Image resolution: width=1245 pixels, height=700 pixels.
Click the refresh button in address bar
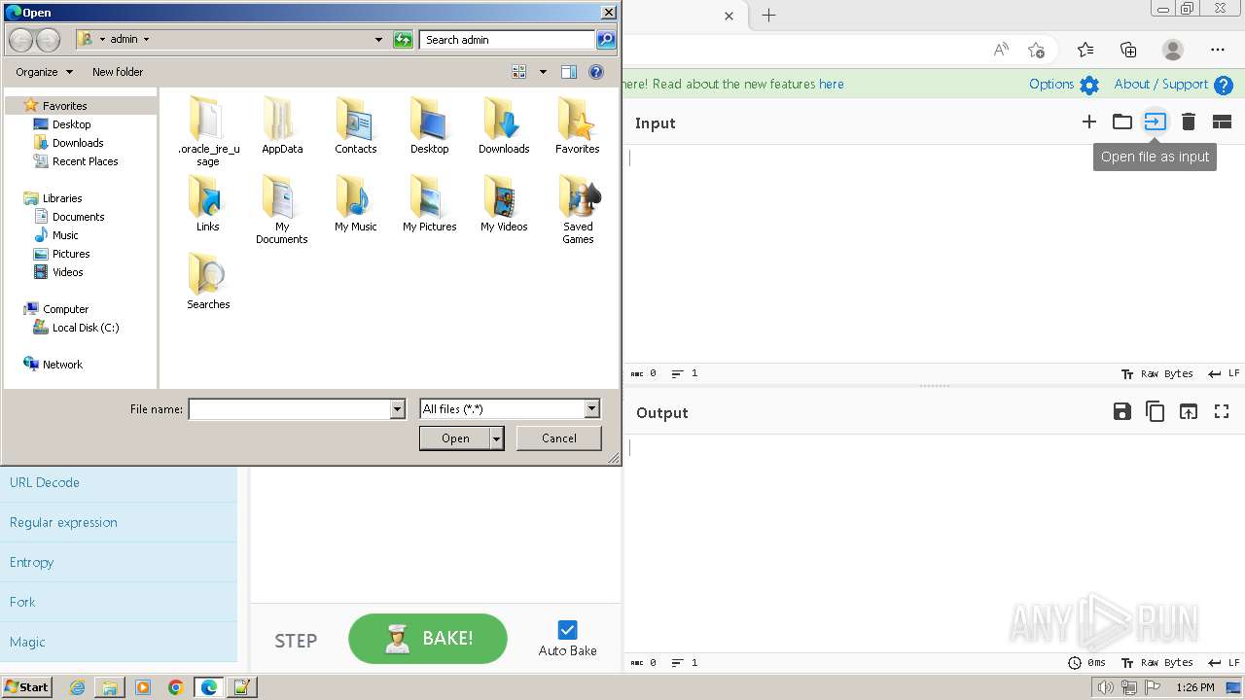point(403,40)
